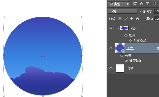Viewport: 159px width, 97px height.
Task: Click the 不透明度 label
Action: [x=146, y=11]
